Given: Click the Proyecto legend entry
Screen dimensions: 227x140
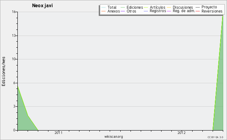Looking at the screenshot, I should pos(206,7).
